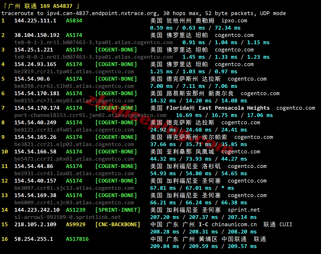Open hostname sl-arrow1-992589-0.sprintlink.net
Image resolution: width=321 pixels, height=254 pixels.
click(68, 217)
